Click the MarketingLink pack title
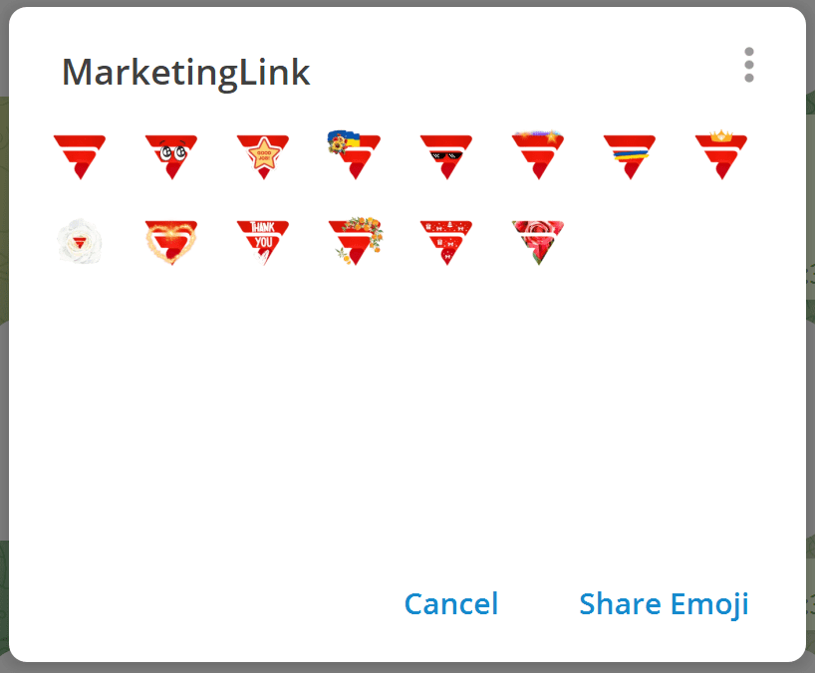Viewport: 815px width, 673px height. point(186,73)
